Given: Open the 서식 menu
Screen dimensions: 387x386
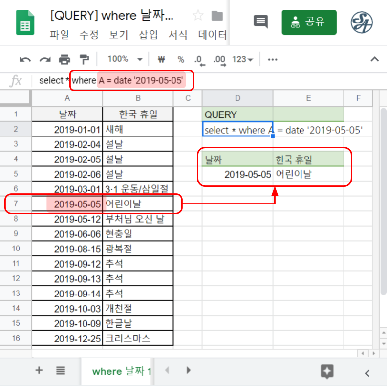Looking at the screenshot, I should (178, 35).
